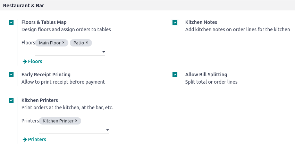Open the Floors link

click(x=35, y=61)
